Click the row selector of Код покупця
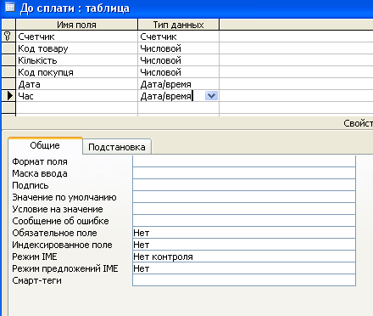373x316 pixels. (8, 72)
